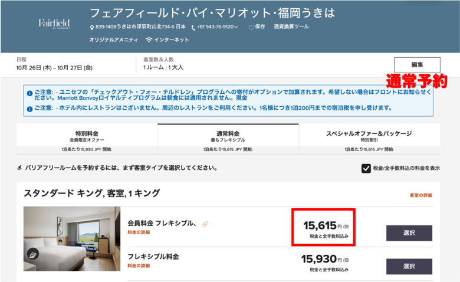Click the hotel address 839-1408うきは市 link

[x=140, y=27]
